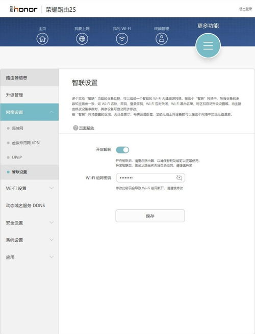
Task: Expand the Wi-Fi 设置 section chevron
Action: 52,188
